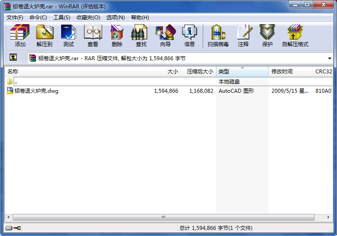Select the 铝卷退火炉壳.dwg file name
The width and height of the screenshot is (337, 236).
pyautogui.click(x=37, y=91)
